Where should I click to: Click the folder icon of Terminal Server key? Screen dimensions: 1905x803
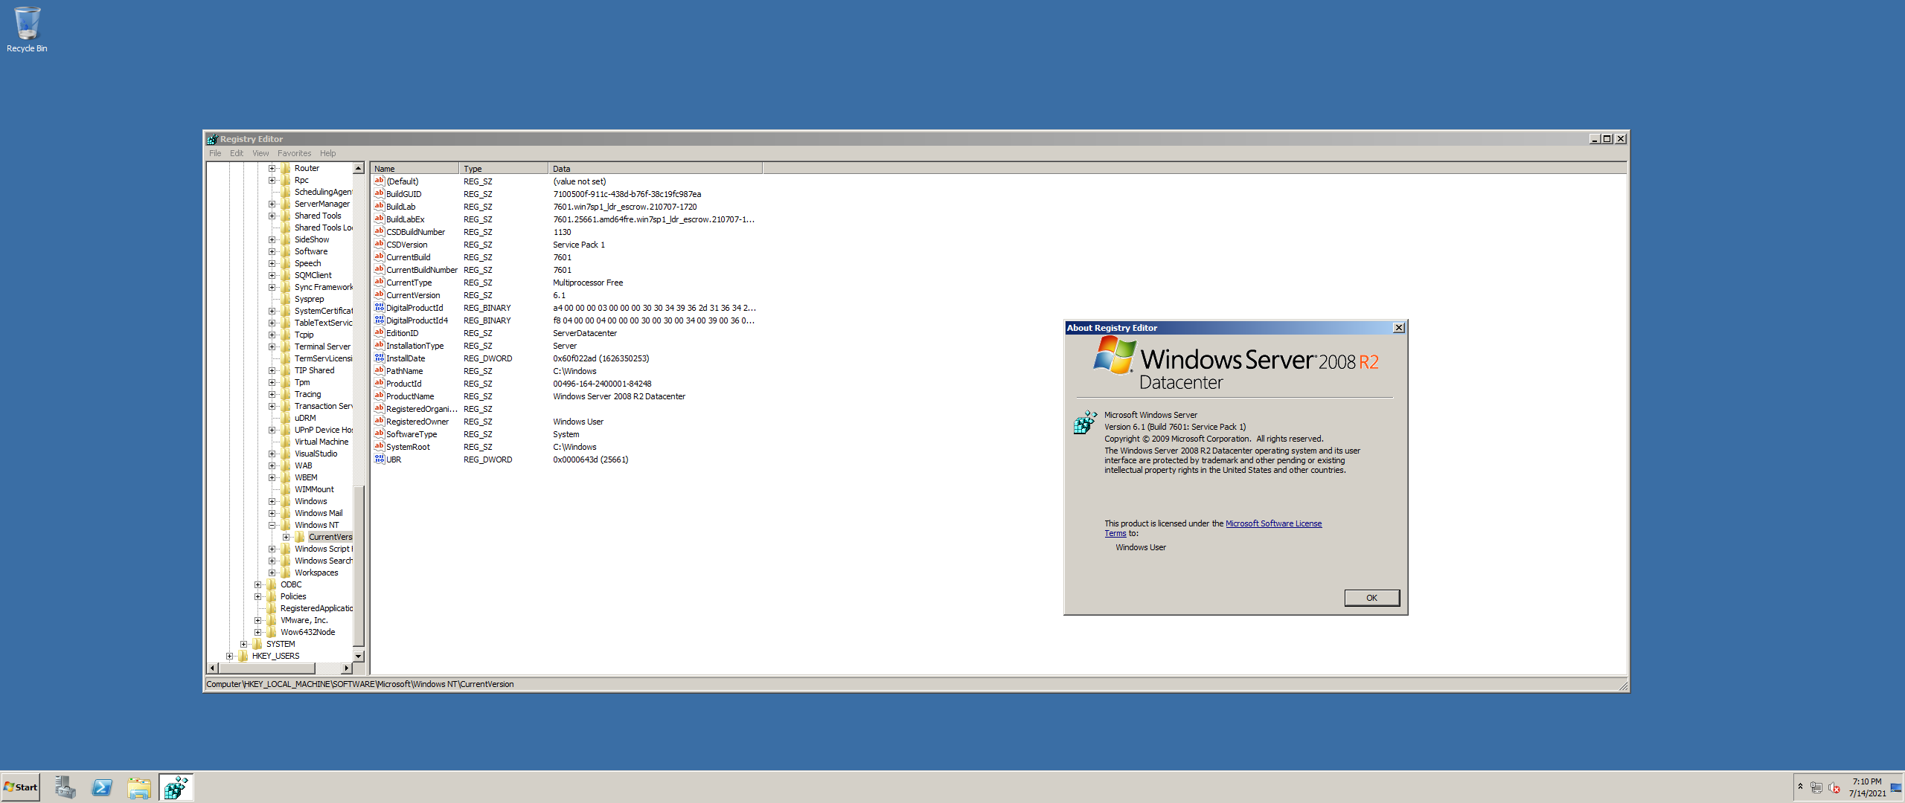click(286, 346)
